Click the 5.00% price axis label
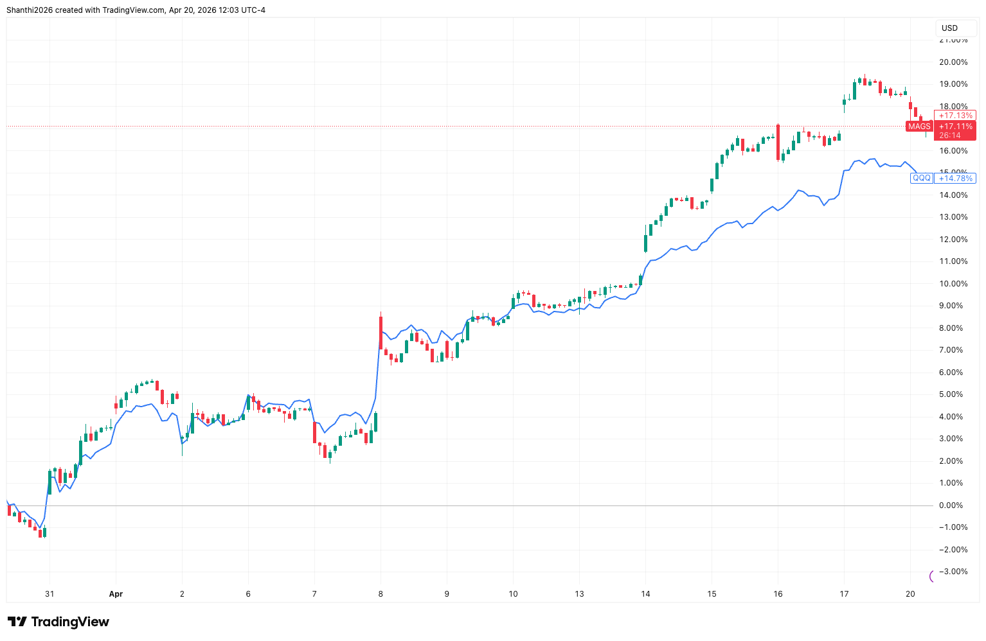Screen dimensions: 986x641 (x=951, y=394)
